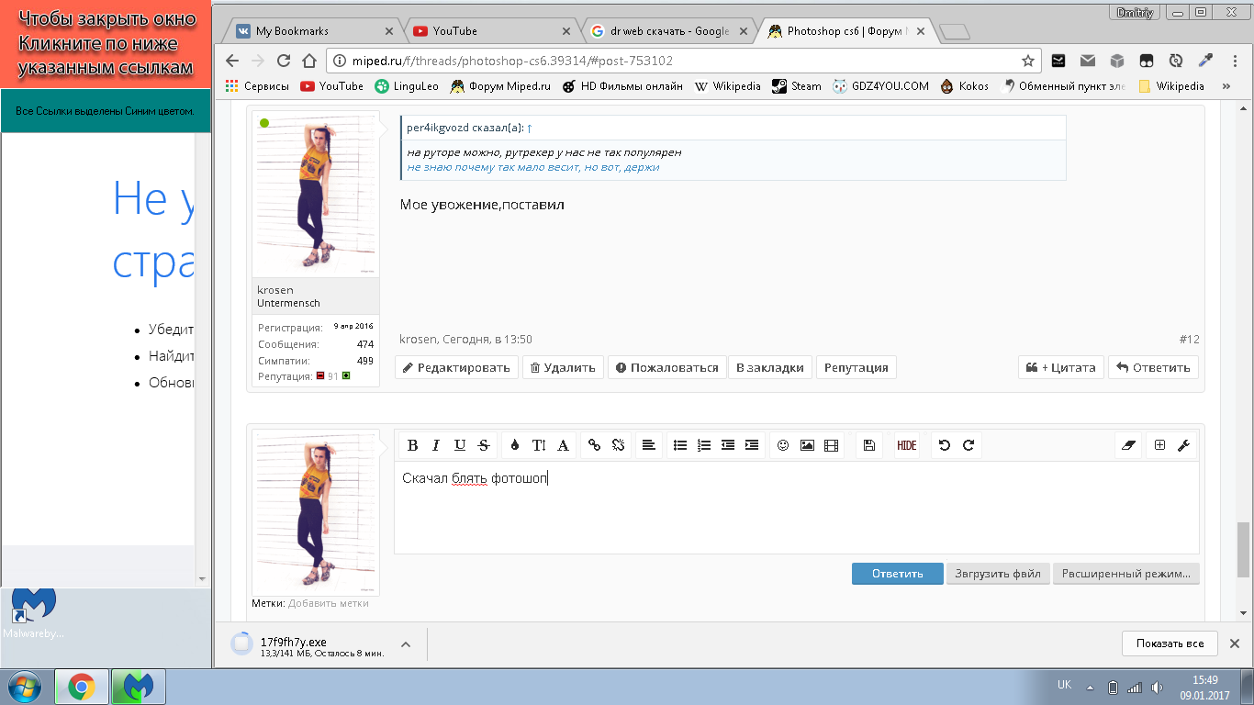
Task: Click 17f9fh7y.exe download item
Action: pyautogui.click(x=308, y=644)
